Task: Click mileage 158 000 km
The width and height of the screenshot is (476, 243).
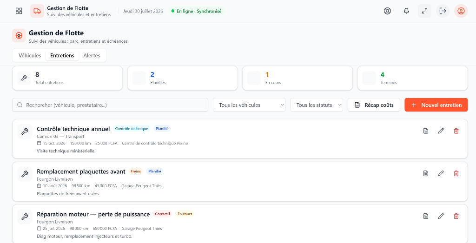Action: tap(80, 143)
